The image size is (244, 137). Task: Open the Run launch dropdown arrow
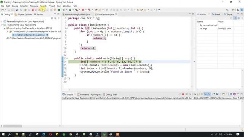(73, 10)
